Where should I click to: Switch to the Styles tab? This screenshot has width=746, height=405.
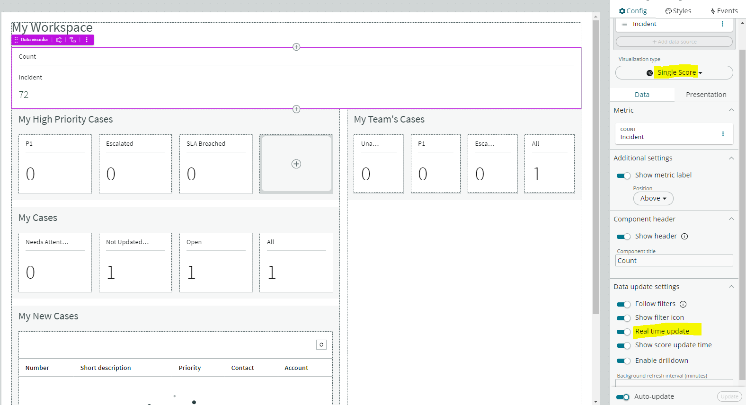click(x=678, y=11)
